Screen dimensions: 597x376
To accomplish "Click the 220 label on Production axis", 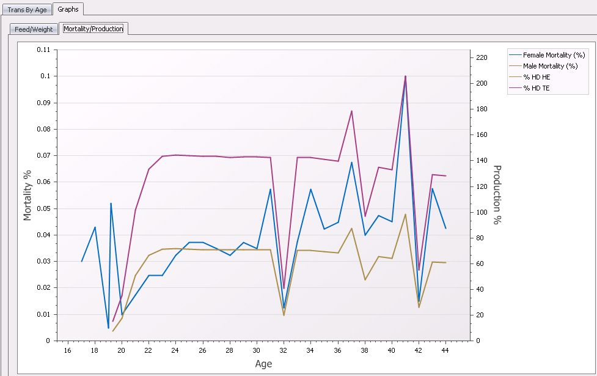I will (x=481, y=57).
